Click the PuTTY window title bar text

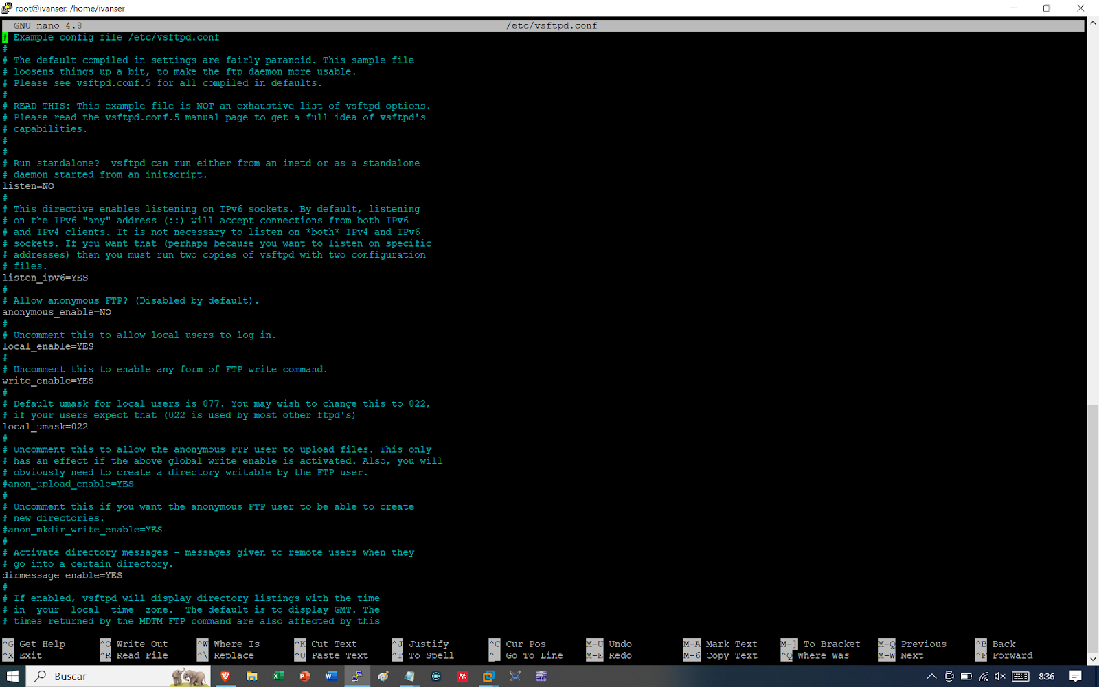[70, 8]
